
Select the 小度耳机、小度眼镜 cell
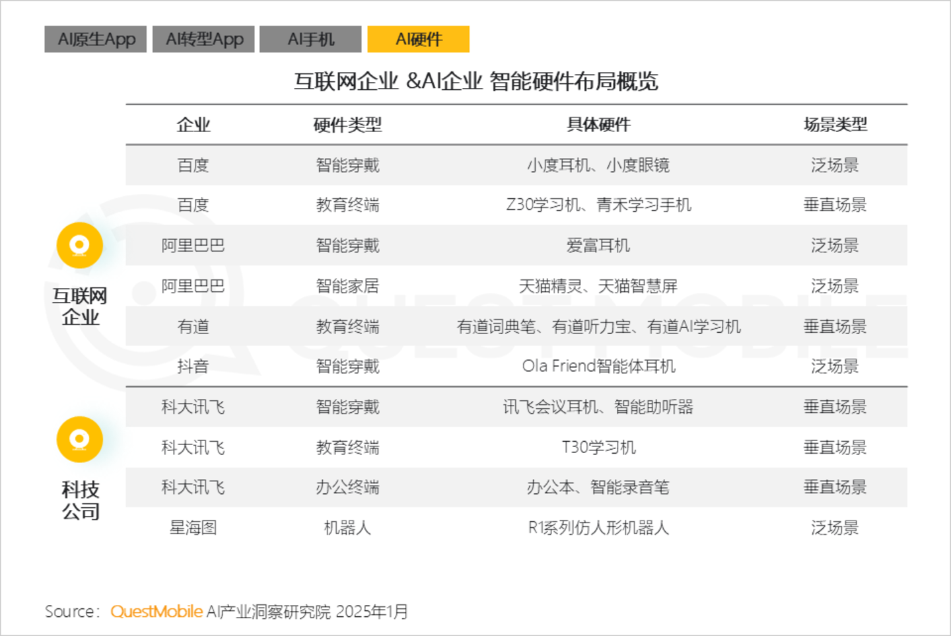tap(598, 165)
